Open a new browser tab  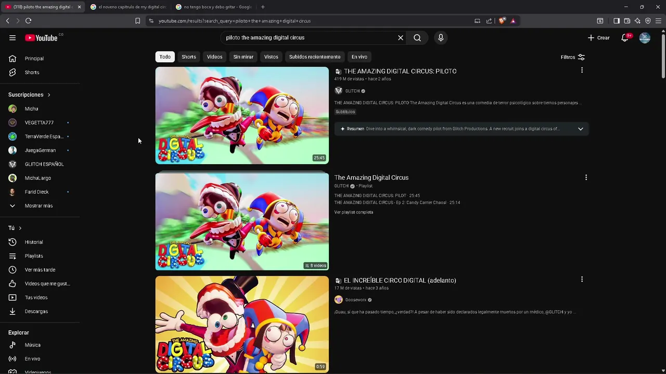[263, 7]
